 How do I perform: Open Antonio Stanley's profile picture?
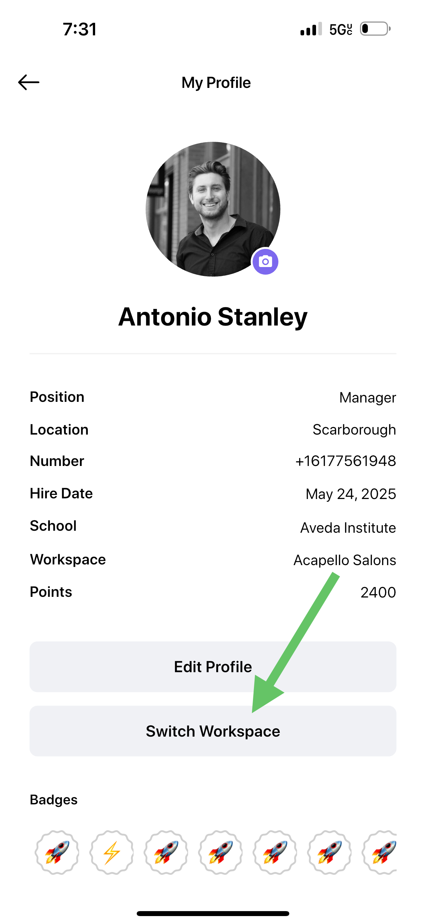click(213, 209)
